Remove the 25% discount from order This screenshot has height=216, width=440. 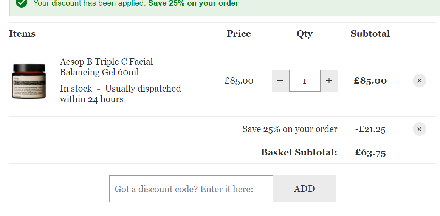click(419, 129)
